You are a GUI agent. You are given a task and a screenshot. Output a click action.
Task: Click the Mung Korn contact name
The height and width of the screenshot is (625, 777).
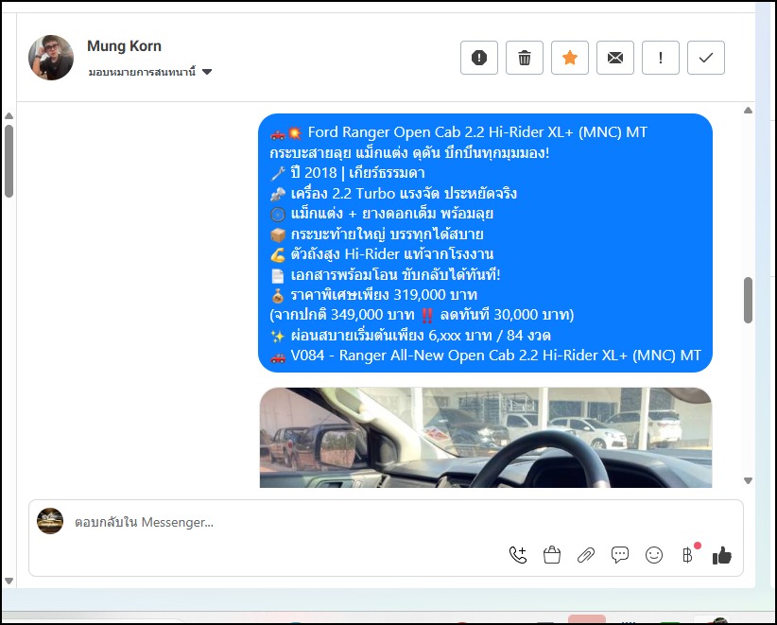(x=125, y=46)
